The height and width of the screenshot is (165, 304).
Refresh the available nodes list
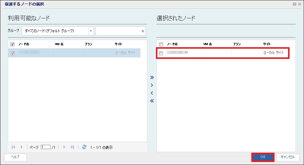(x=84, y=147)
